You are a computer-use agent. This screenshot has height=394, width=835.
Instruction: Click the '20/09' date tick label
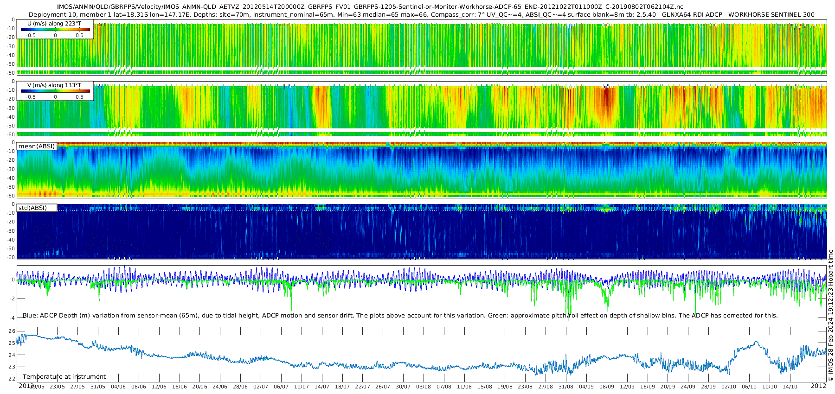668,387
